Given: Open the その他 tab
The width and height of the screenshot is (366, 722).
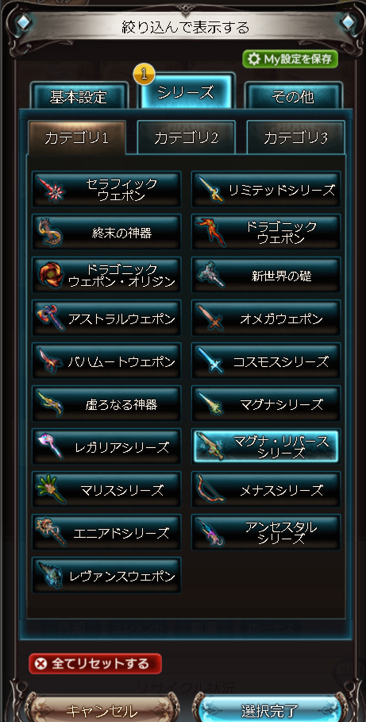Looking at the screenshot, I should (294, 96).
